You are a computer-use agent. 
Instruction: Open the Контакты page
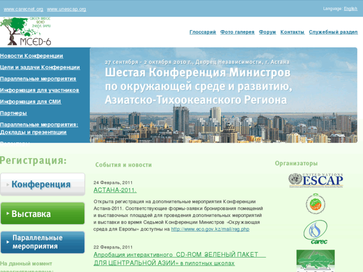pos(293,32)
